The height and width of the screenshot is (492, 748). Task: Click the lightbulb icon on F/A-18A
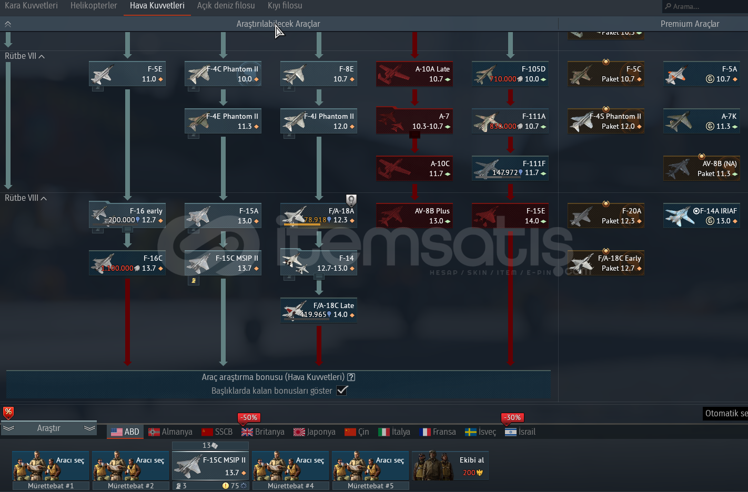point(351,200)
